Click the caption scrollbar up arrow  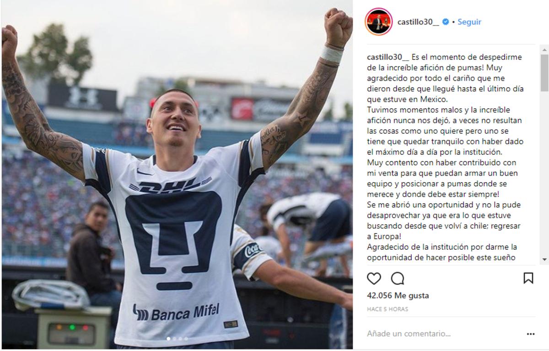click(544, 49)
